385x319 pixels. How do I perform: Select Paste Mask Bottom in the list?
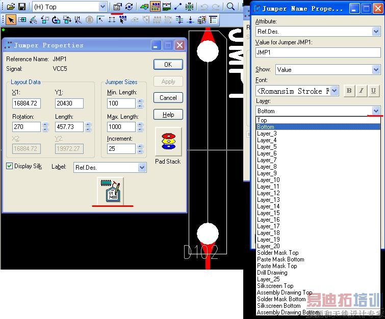pos(318,259)
